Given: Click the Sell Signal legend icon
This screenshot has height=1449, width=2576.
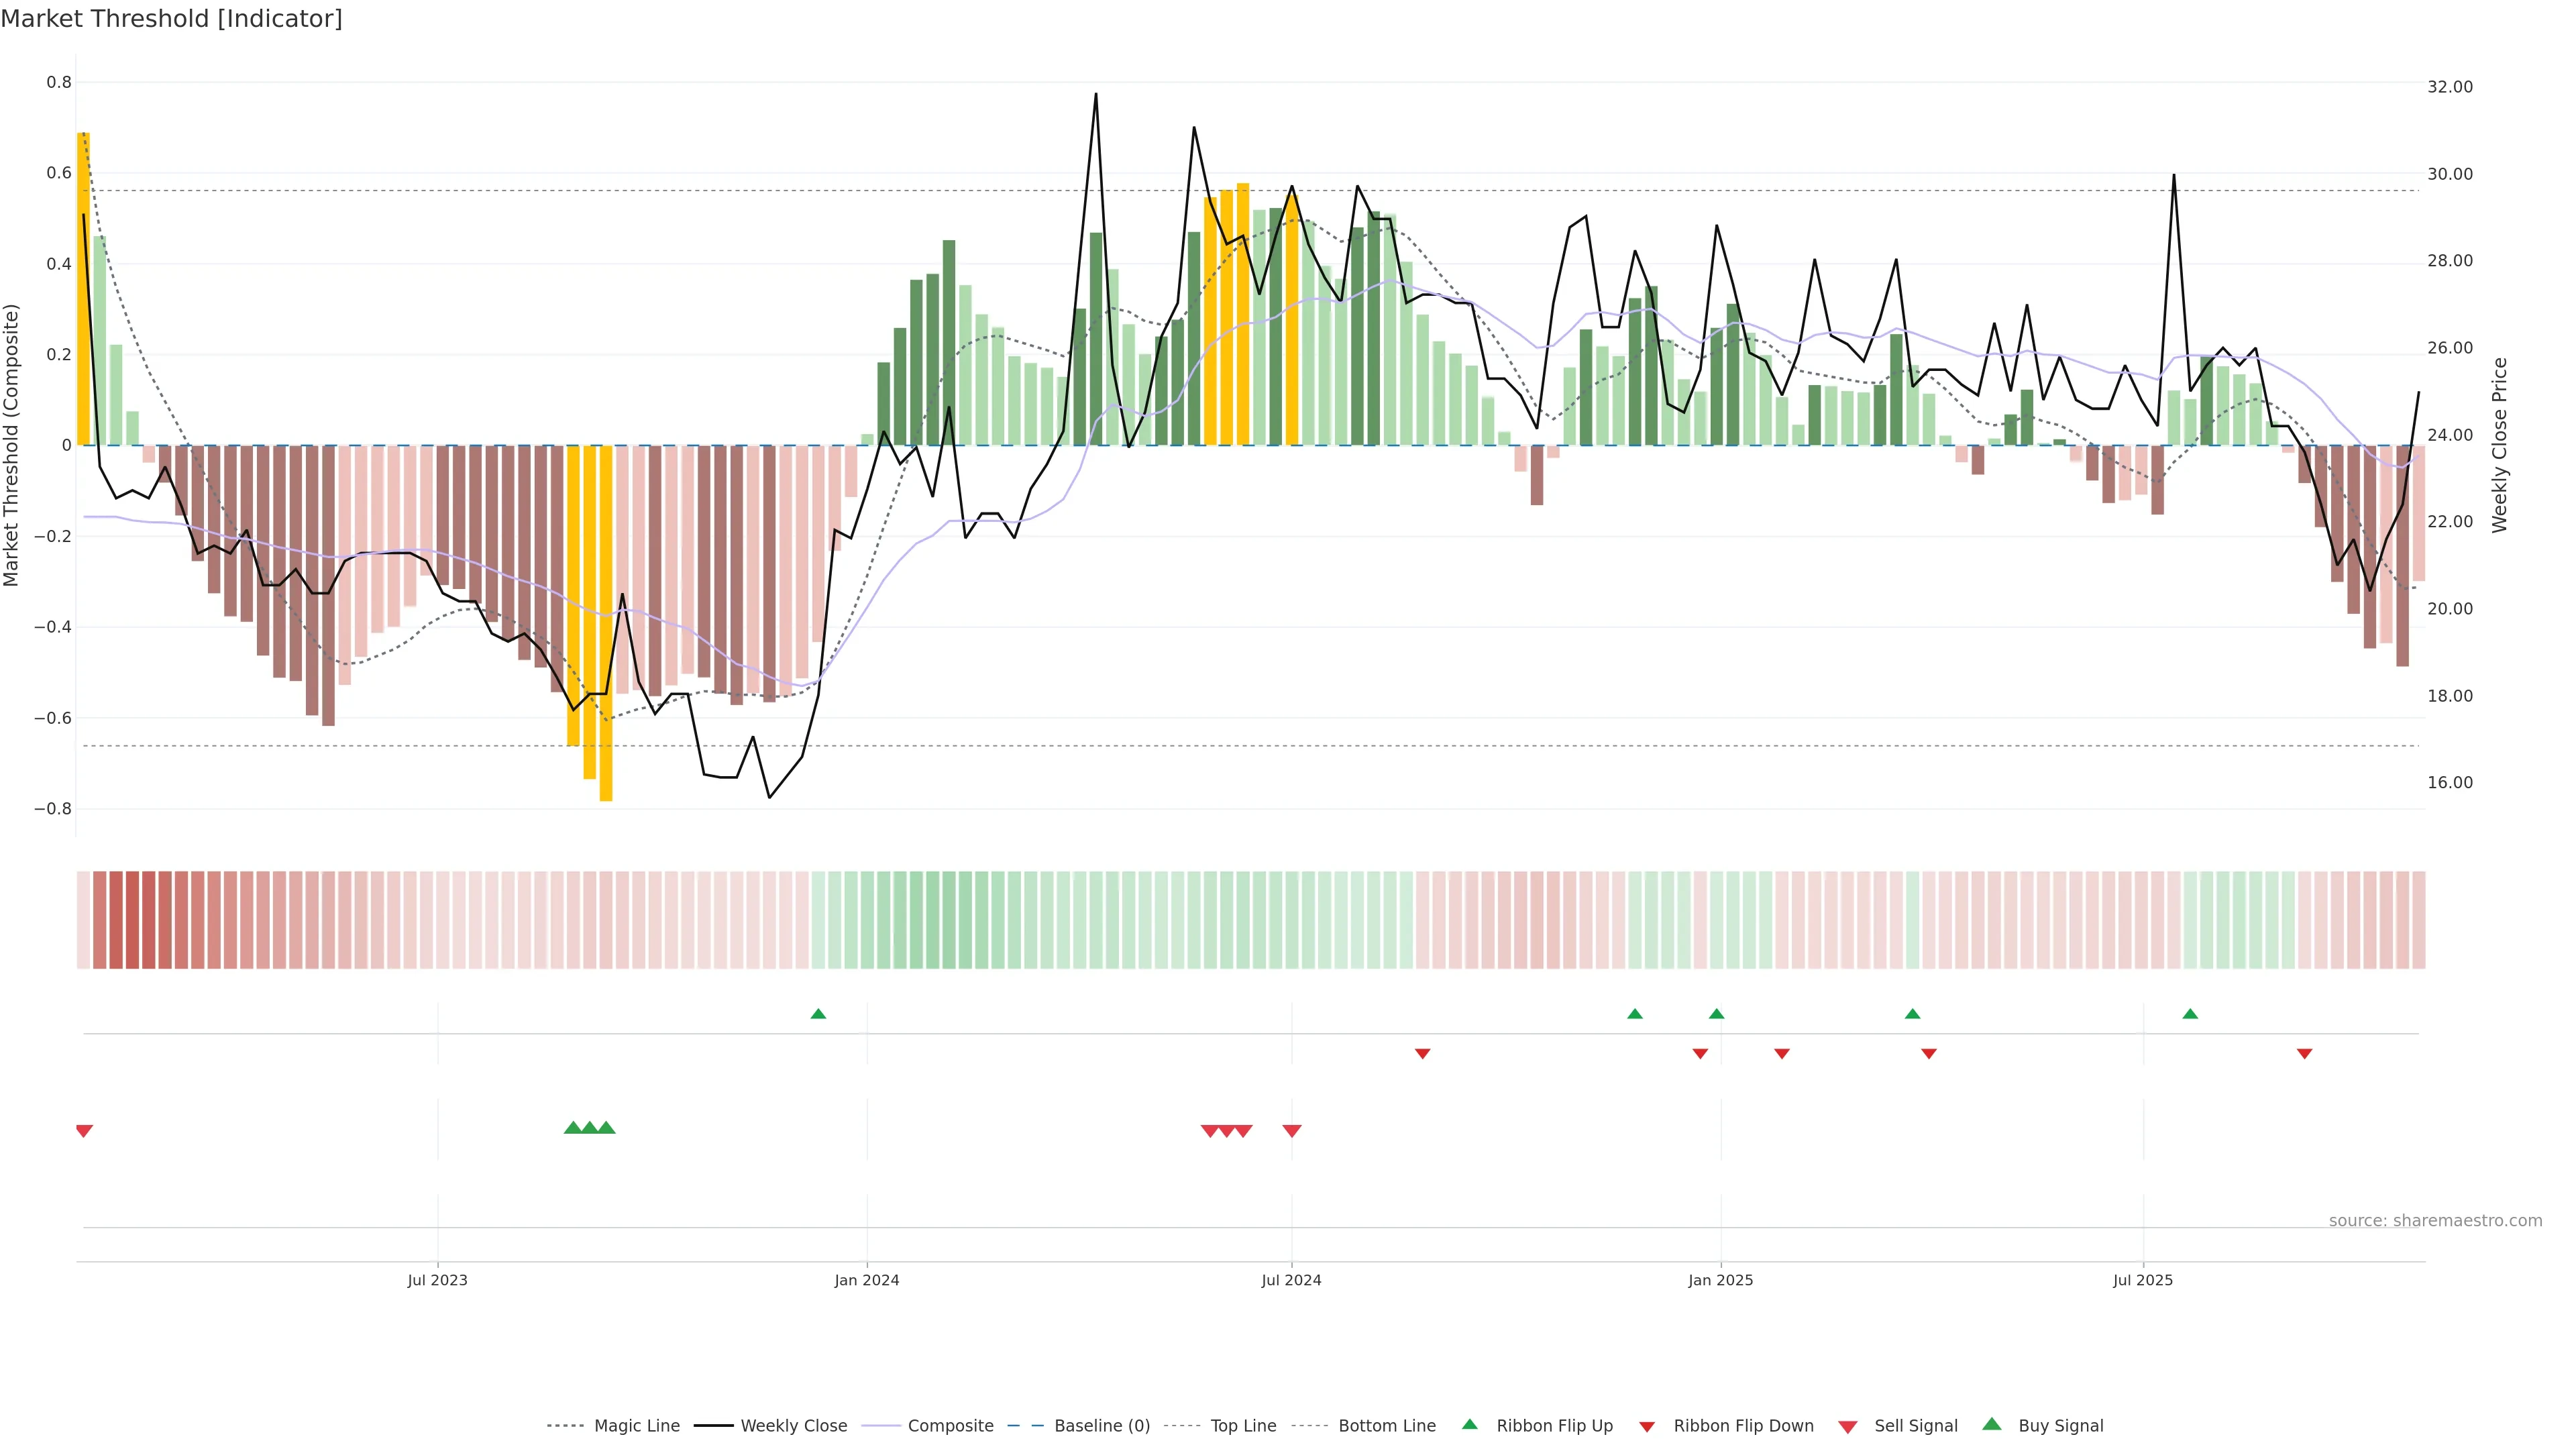Looking at the screenshot, I should (1847, 1427).
